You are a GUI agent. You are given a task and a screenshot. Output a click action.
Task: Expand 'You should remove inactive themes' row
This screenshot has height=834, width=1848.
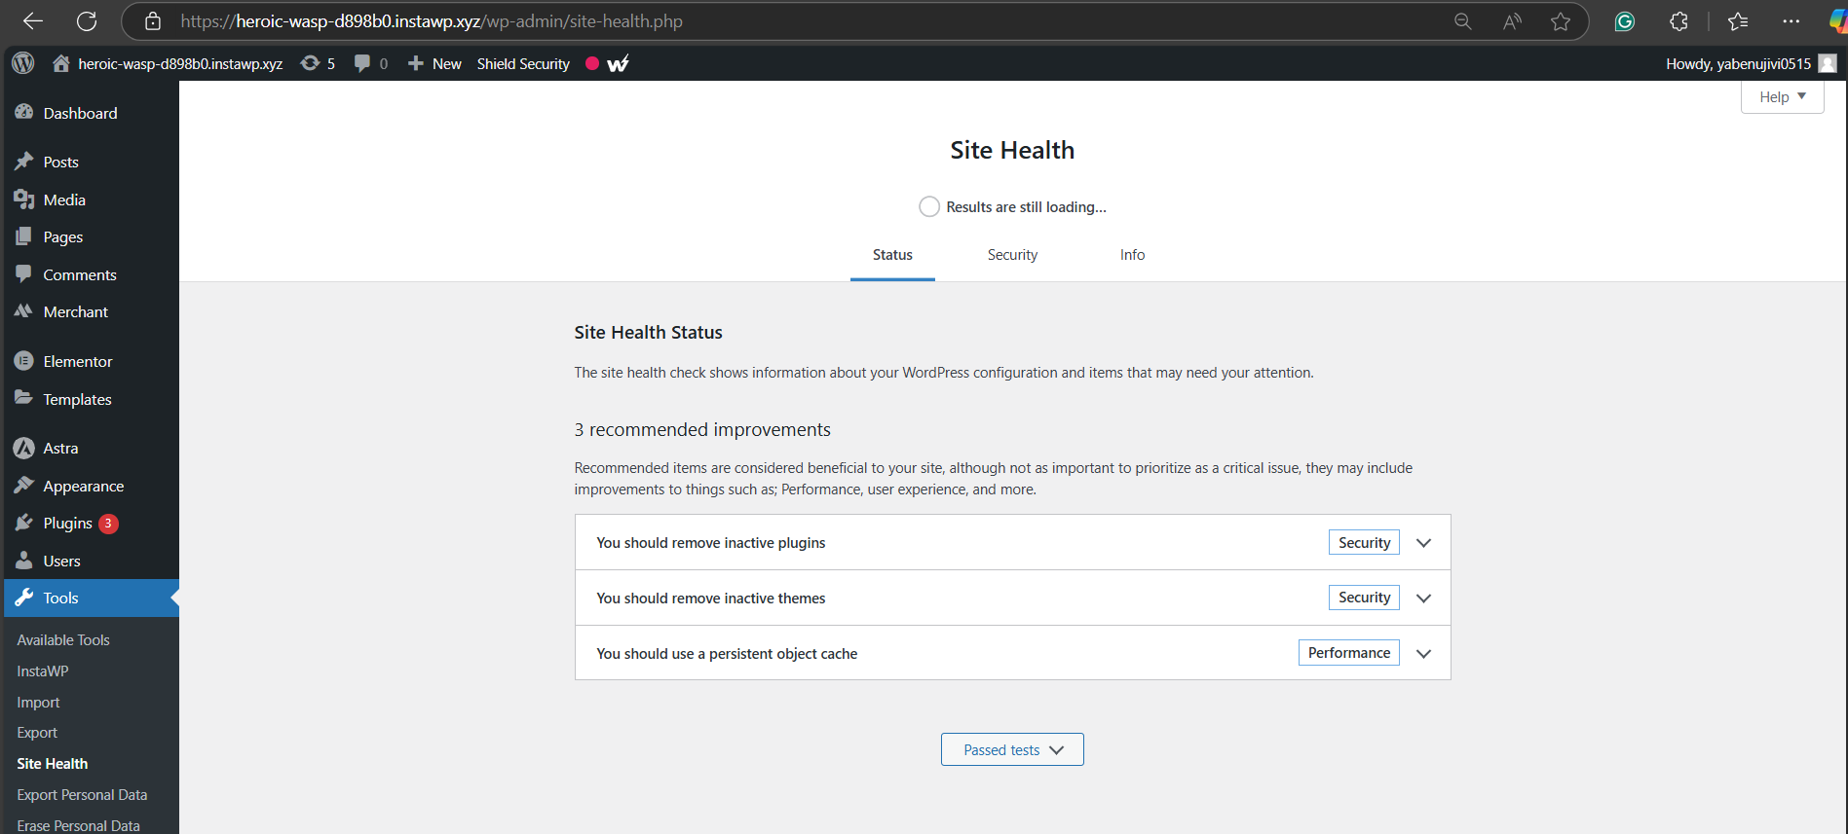pos(1012,598)
